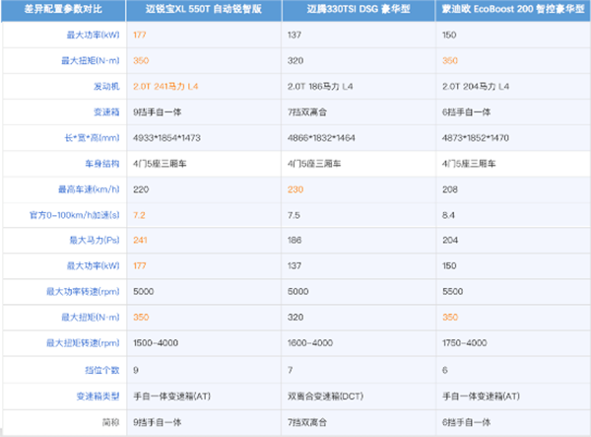Click the 2.0T 241马力 L4 engine cell
Viewport: 591px width, 437px height.
[165, 87]
